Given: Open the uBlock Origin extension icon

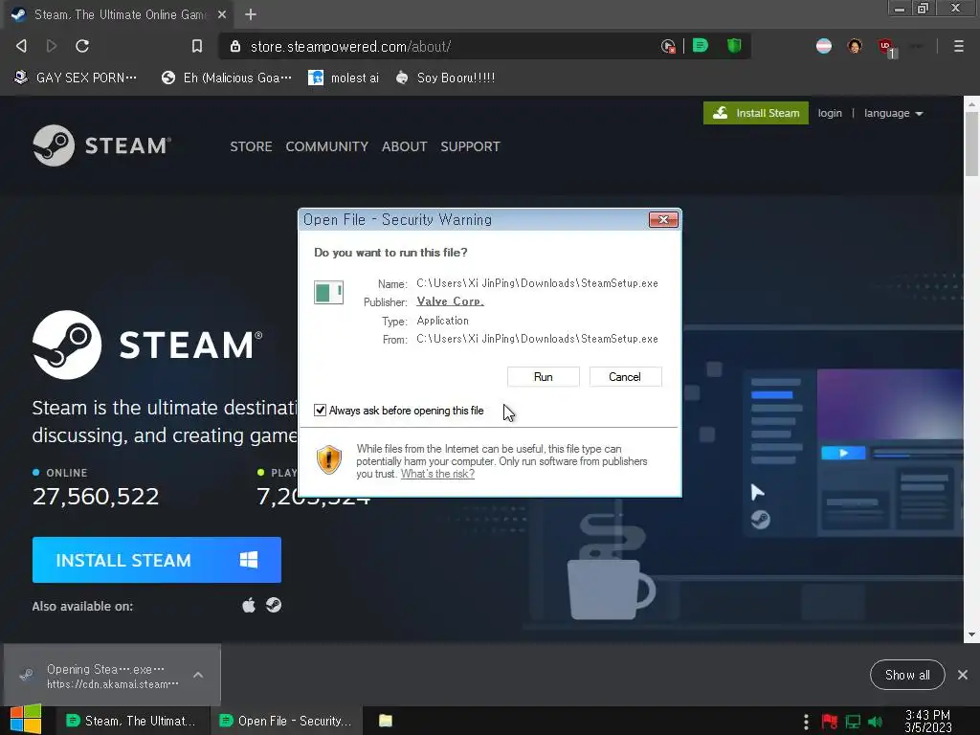Looking at the screenshot, I should [x=886, y=47].
